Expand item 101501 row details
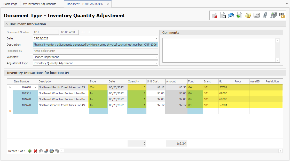This screenshot has width=290, height=161. click(17, 93)
